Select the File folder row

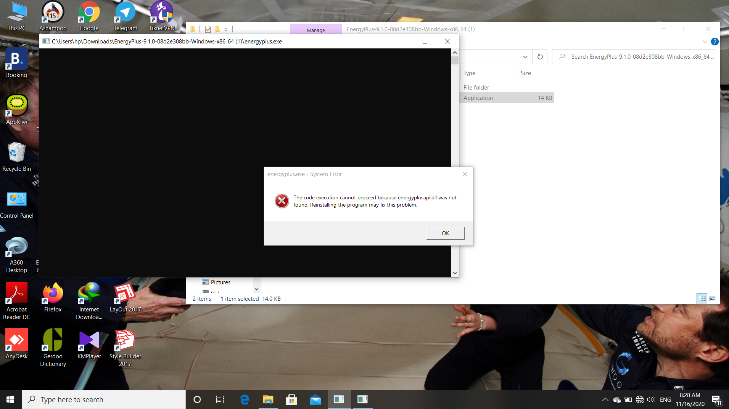tap(507, 88)
